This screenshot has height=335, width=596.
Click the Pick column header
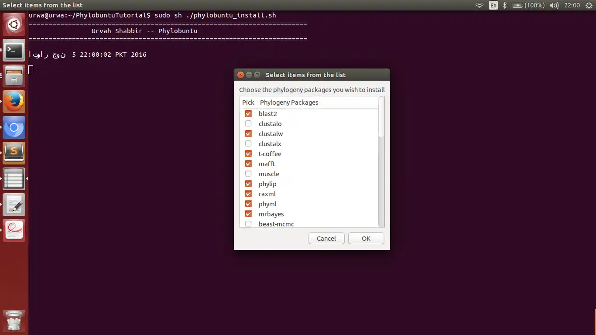click(x=248, y=103)
